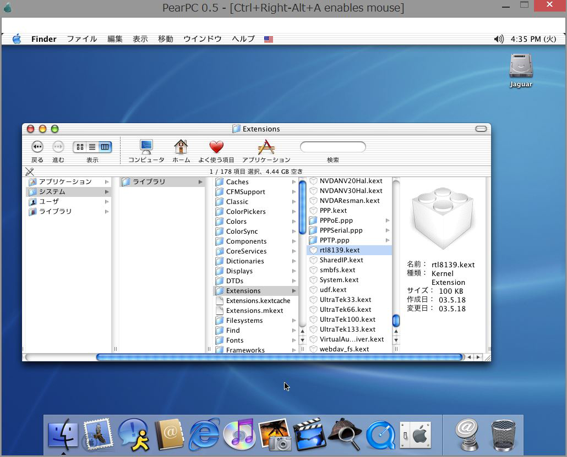Open the volume control in menu bar
Viewport: 567px width, 457px height.
point(499,39)
